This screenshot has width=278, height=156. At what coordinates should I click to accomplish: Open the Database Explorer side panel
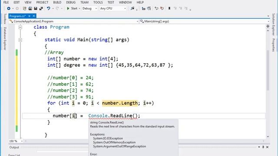[x=5, y=39]
